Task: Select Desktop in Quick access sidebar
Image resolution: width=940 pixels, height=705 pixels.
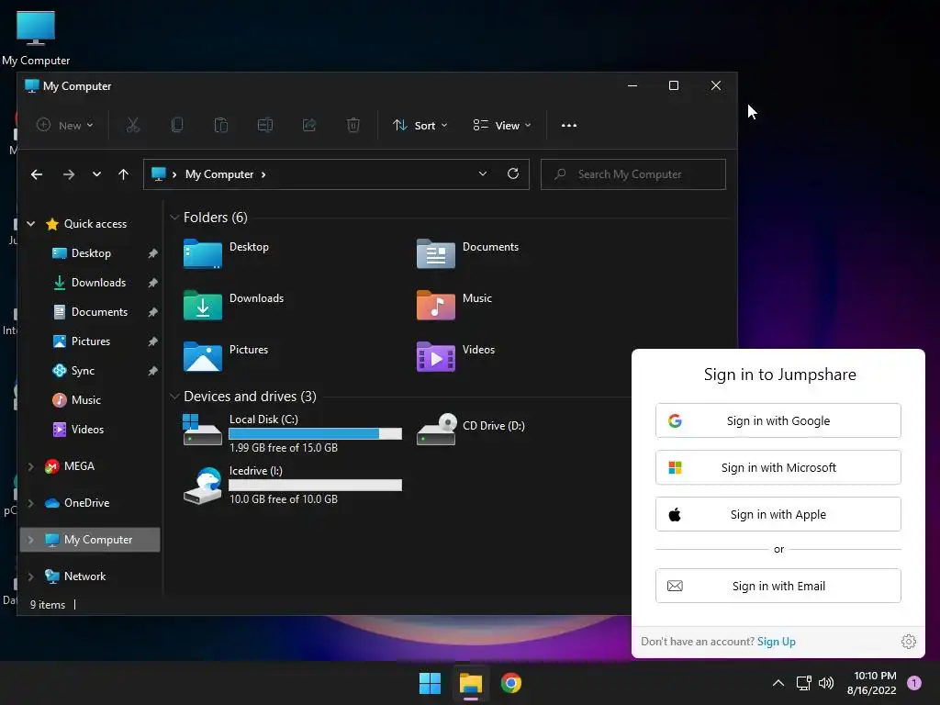Action: tap(91, 253)
